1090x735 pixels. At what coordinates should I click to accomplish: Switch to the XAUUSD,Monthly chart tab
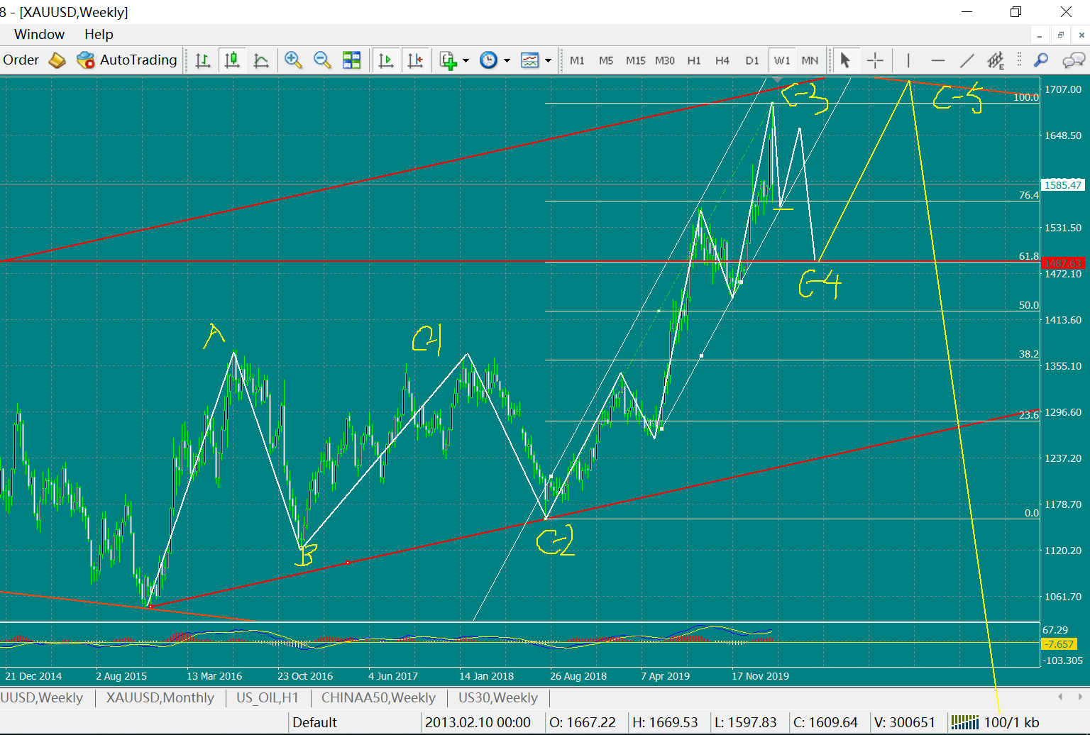point(160,698)
